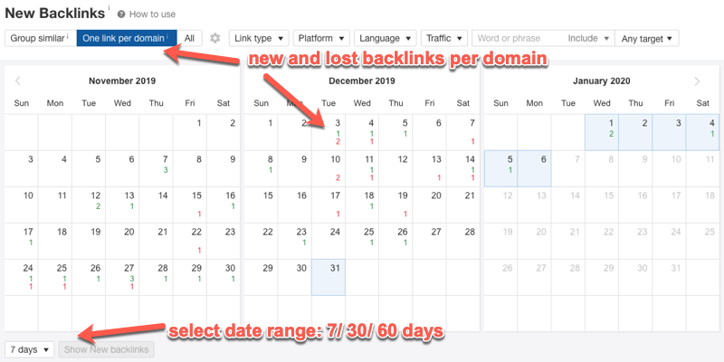Expand the Any target dropdown
Screen dimensions: 724x362
647,38
